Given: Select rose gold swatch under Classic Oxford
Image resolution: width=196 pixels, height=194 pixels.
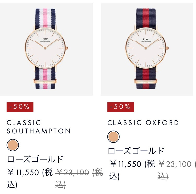Looking at the screenshot, I should [x=113, y=137].
